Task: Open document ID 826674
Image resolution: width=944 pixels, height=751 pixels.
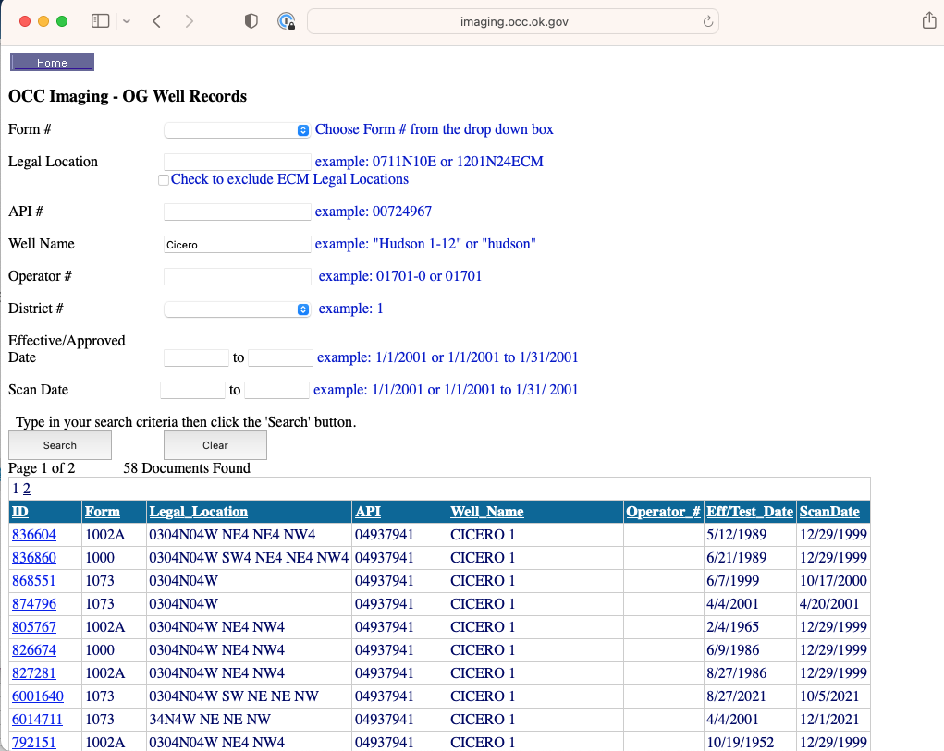Action: click(34, 650)
